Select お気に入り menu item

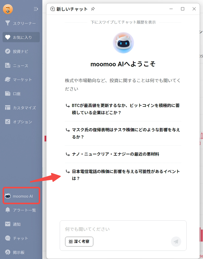pyautogui.click(x=21, y=37)
